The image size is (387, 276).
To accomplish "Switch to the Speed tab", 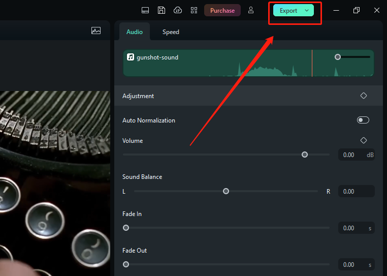I will (171, 32).
